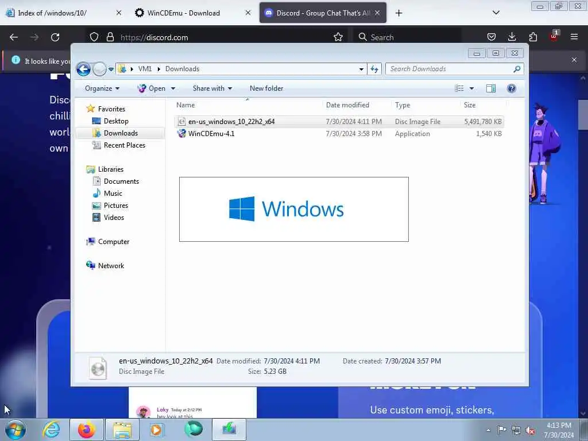Click the Explorer forward arrow button
Image resolution: width=588 pixels, height=441 pixels.
click(99, 69)
